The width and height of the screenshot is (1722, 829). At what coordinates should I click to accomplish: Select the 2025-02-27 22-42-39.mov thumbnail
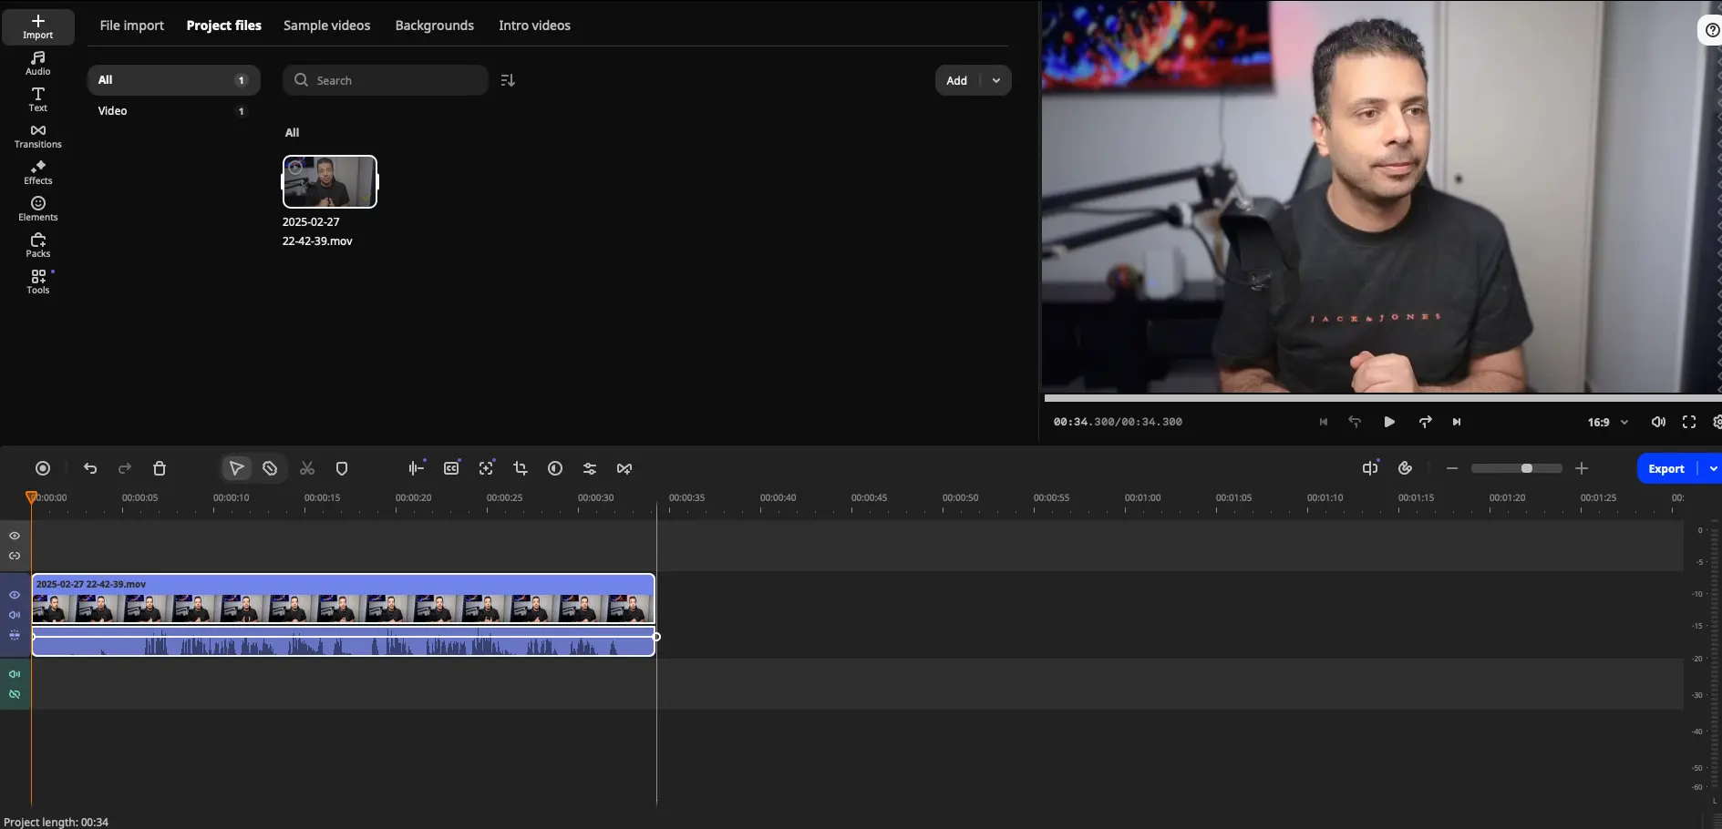click(x=329, y=181)
